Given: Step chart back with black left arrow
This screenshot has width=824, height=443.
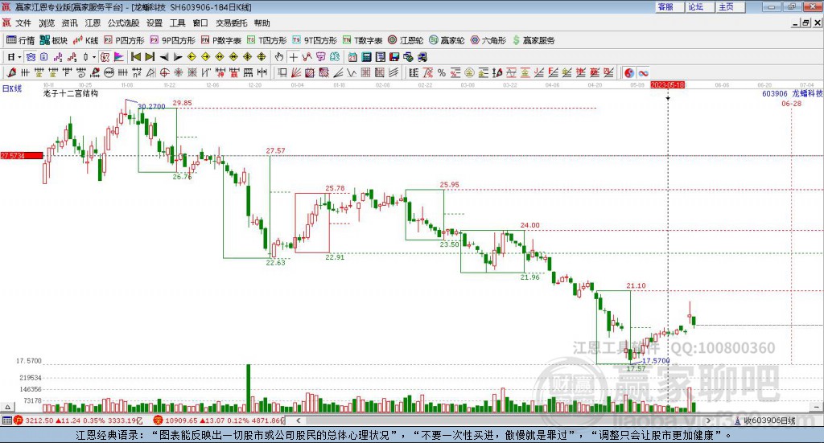Looking at the screenshot, I should pos(164,57).
